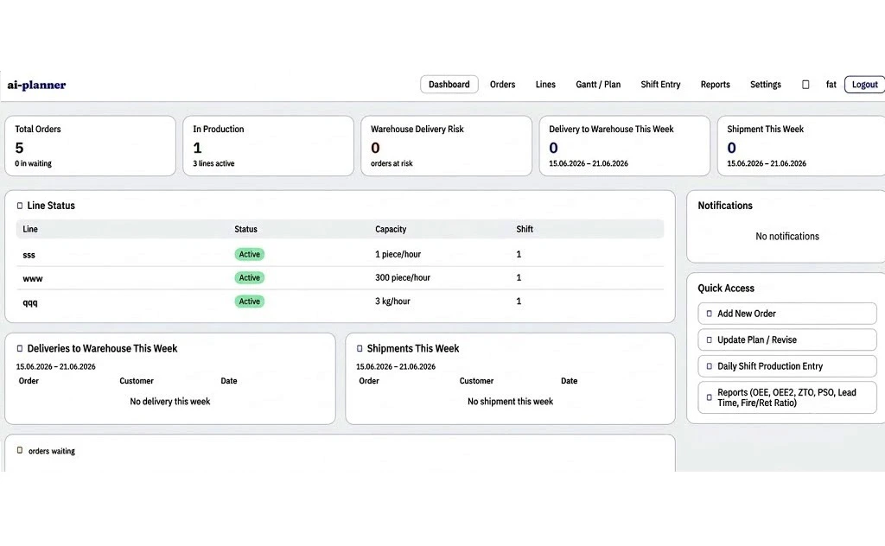The width and height of the screenshot is (885, 546).
Task: Click the No delivery this week message
Action: click(x=170, y=402)
